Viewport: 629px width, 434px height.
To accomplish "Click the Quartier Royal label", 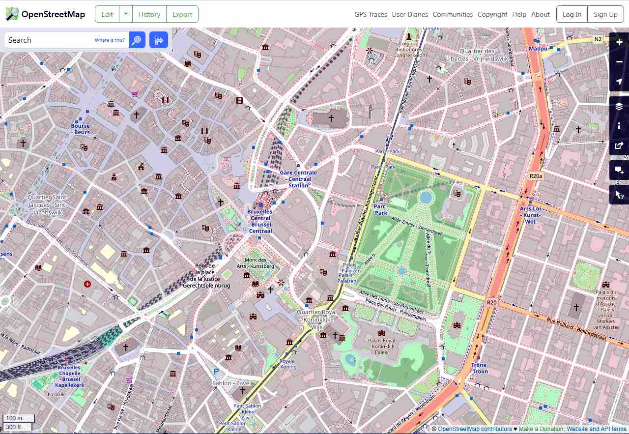I will pyautogui.click(x=317, y=319).
